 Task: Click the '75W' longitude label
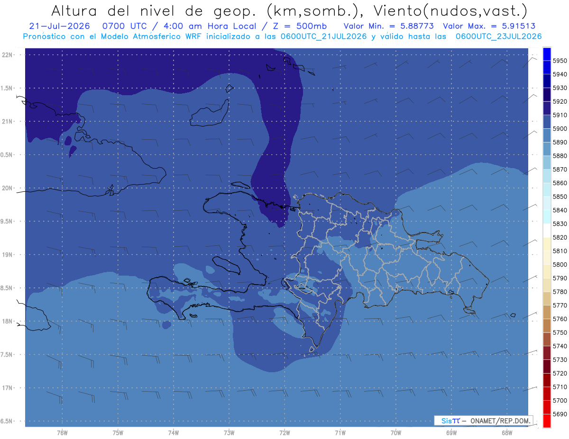click(x=118, y=433)
